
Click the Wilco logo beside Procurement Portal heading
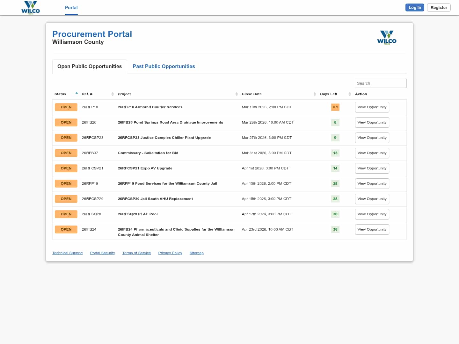tap(387, 38)
